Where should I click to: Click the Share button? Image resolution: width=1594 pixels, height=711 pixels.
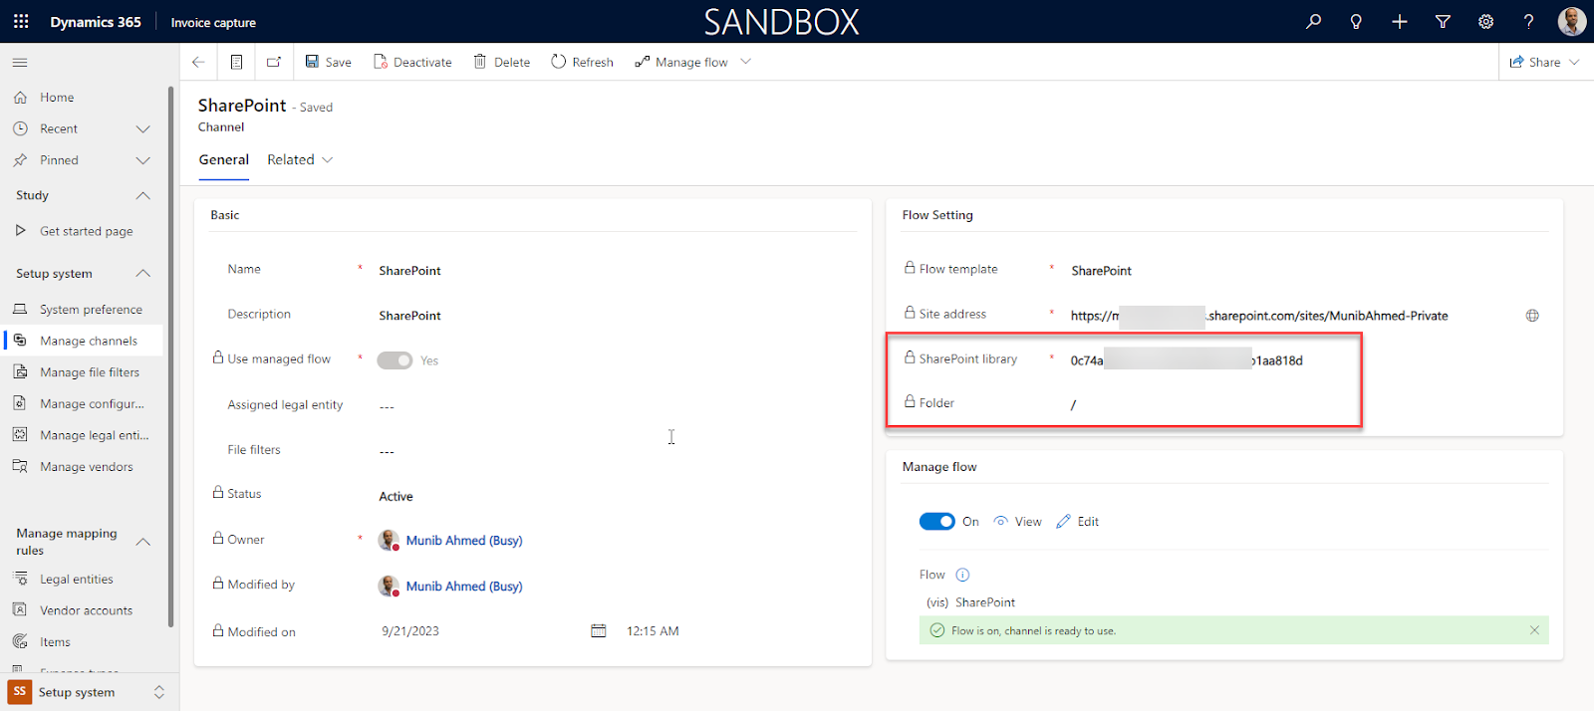click(x=1535, y=62)
